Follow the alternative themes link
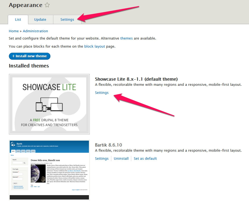 click(x=126, y=38)
